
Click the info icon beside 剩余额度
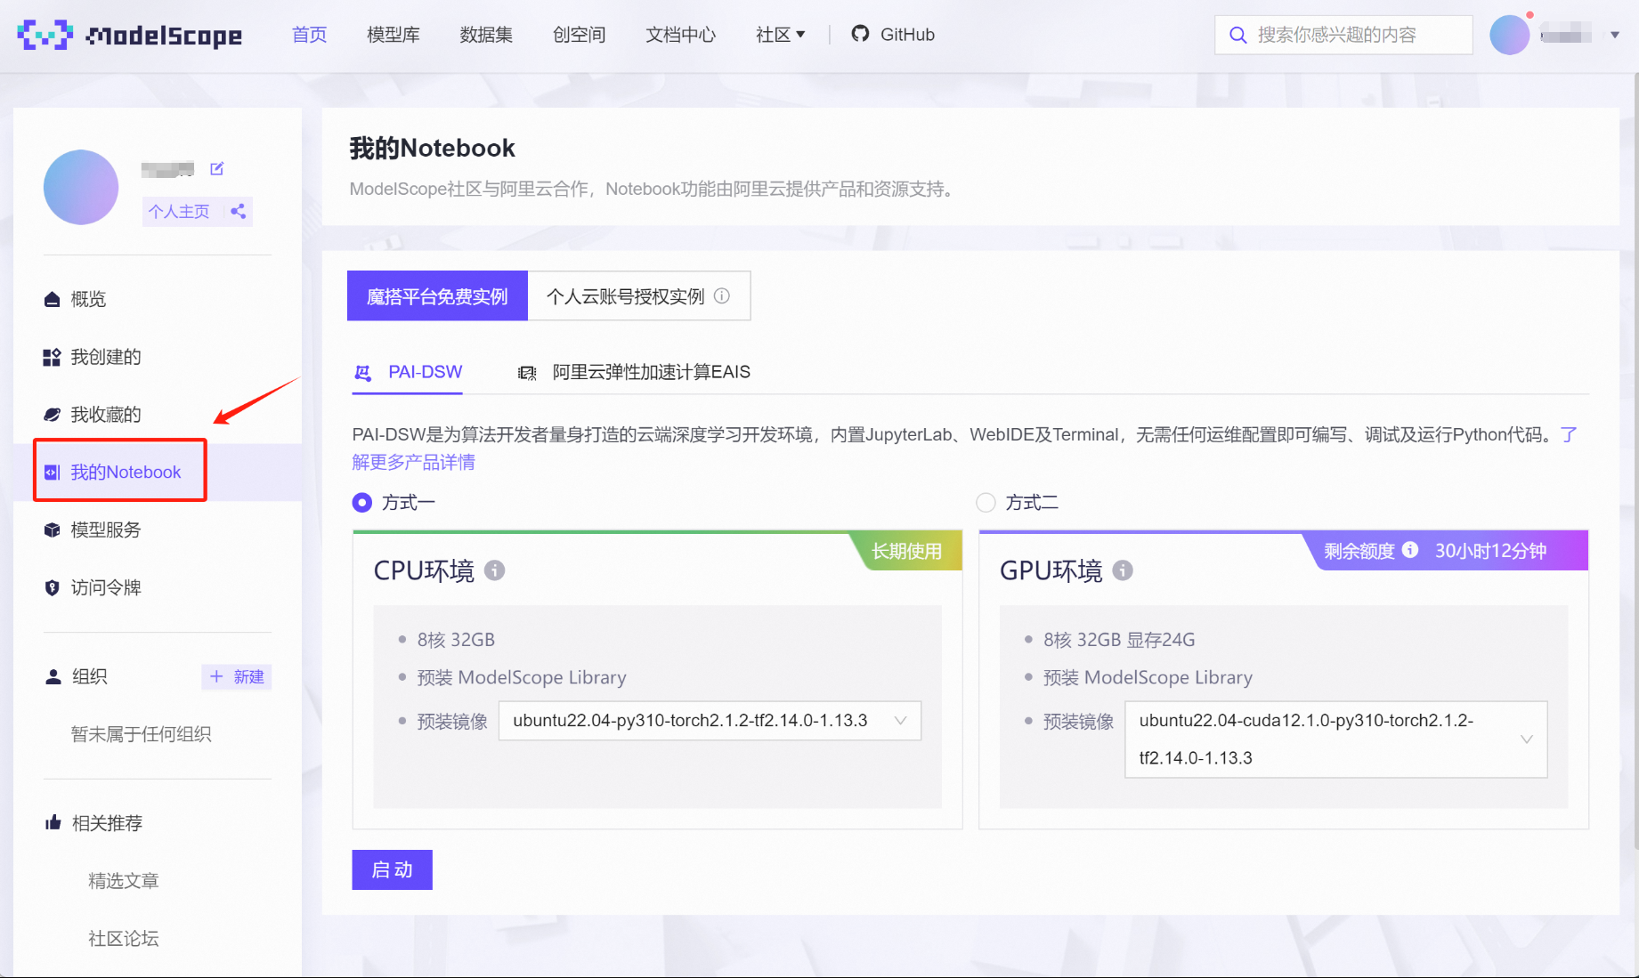(1410, 550)
